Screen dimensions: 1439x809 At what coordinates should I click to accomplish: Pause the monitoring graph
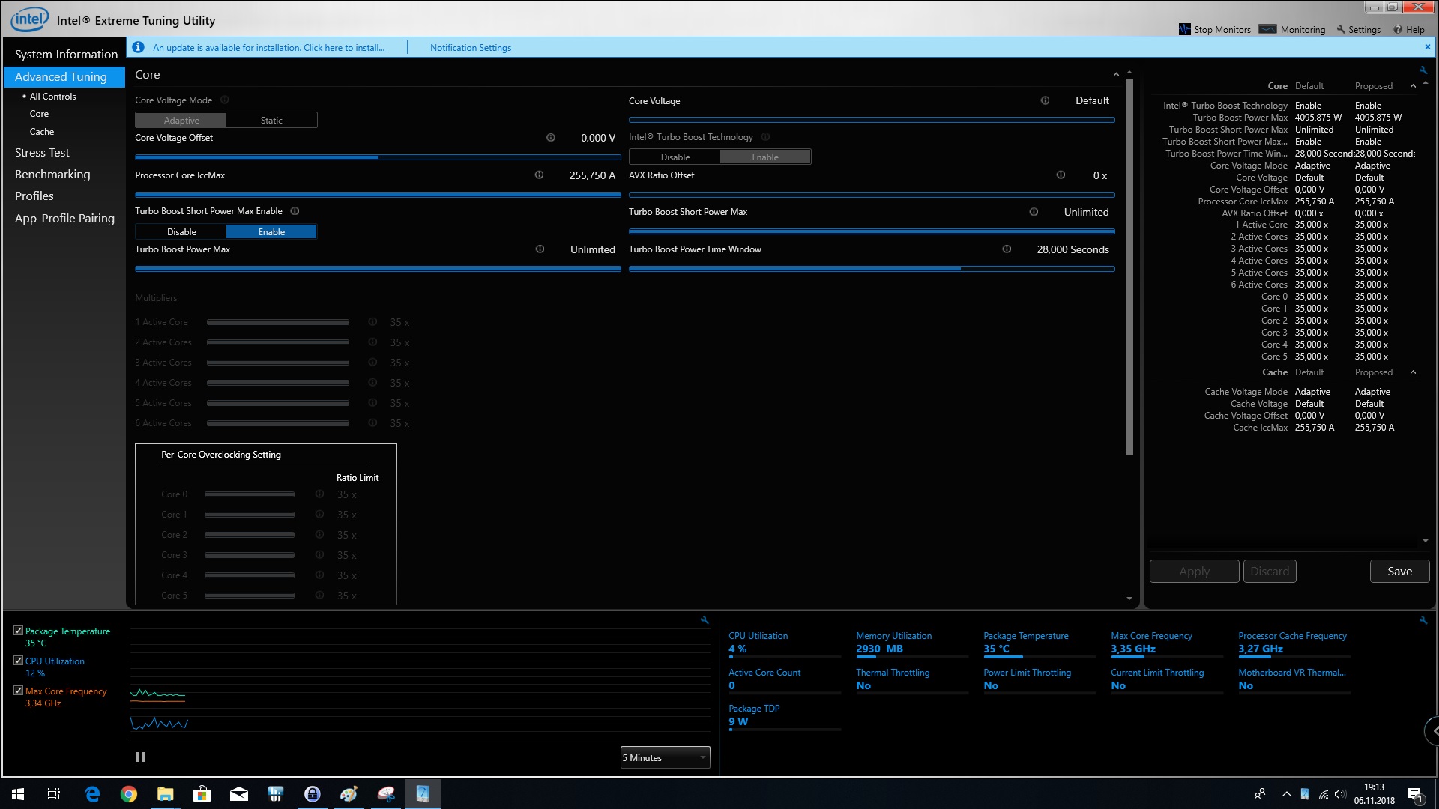click(x=140, y=757)
